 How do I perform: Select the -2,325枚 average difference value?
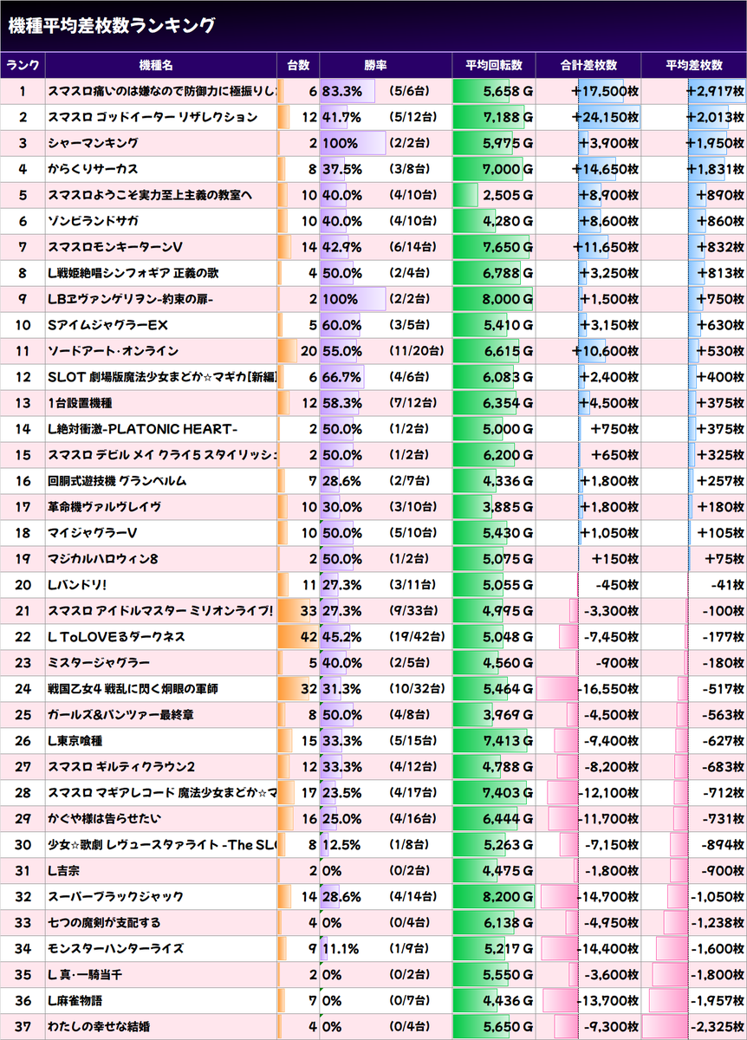(718, 1027)
